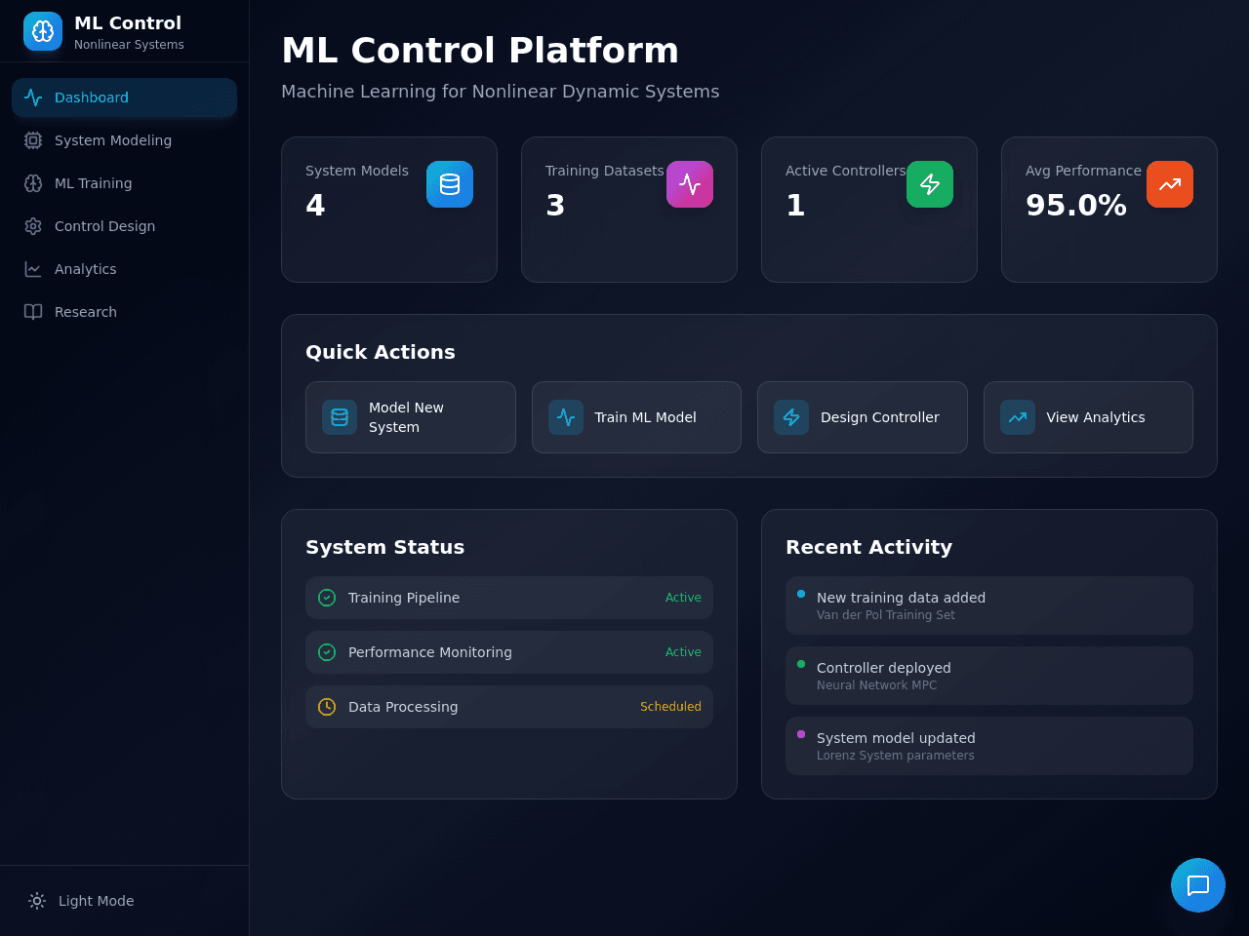Click the Training Datasets pulse icon
The image size is (1249, 936).
(690, 184)
